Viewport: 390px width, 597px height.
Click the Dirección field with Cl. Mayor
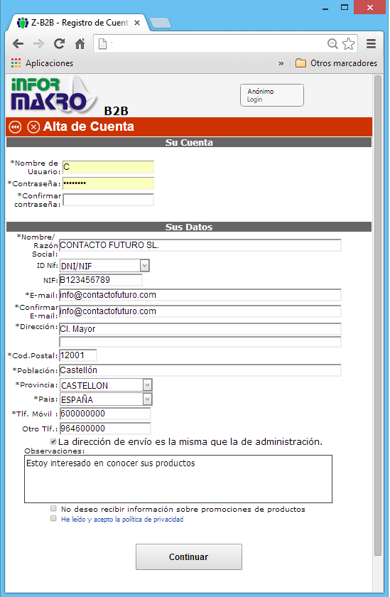pyautogui.click(x=200, y=329)
